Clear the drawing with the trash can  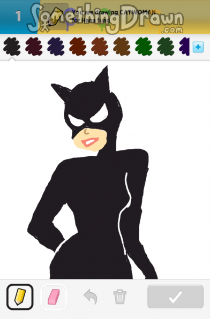point(120,297)
